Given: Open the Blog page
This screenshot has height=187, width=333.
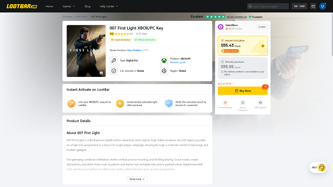Looking at the screenshot, I should click(87, 6).
